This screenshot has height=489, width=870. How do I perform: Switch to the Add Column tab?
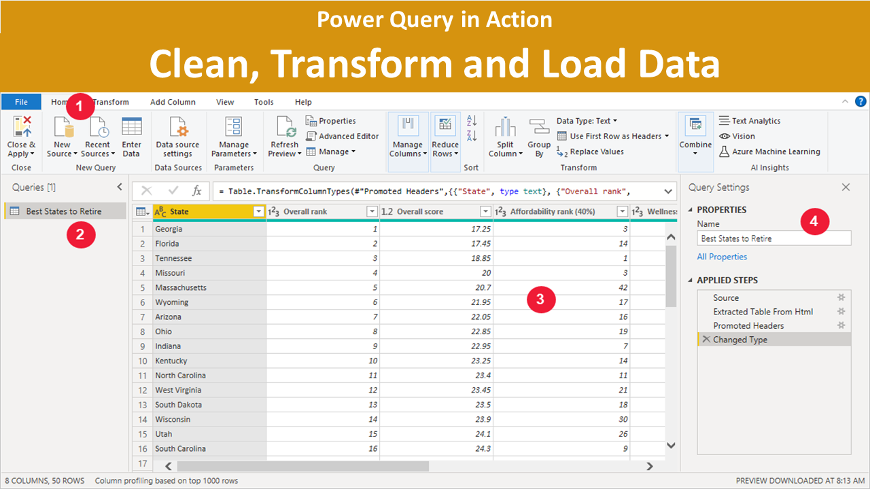(173, 102)
